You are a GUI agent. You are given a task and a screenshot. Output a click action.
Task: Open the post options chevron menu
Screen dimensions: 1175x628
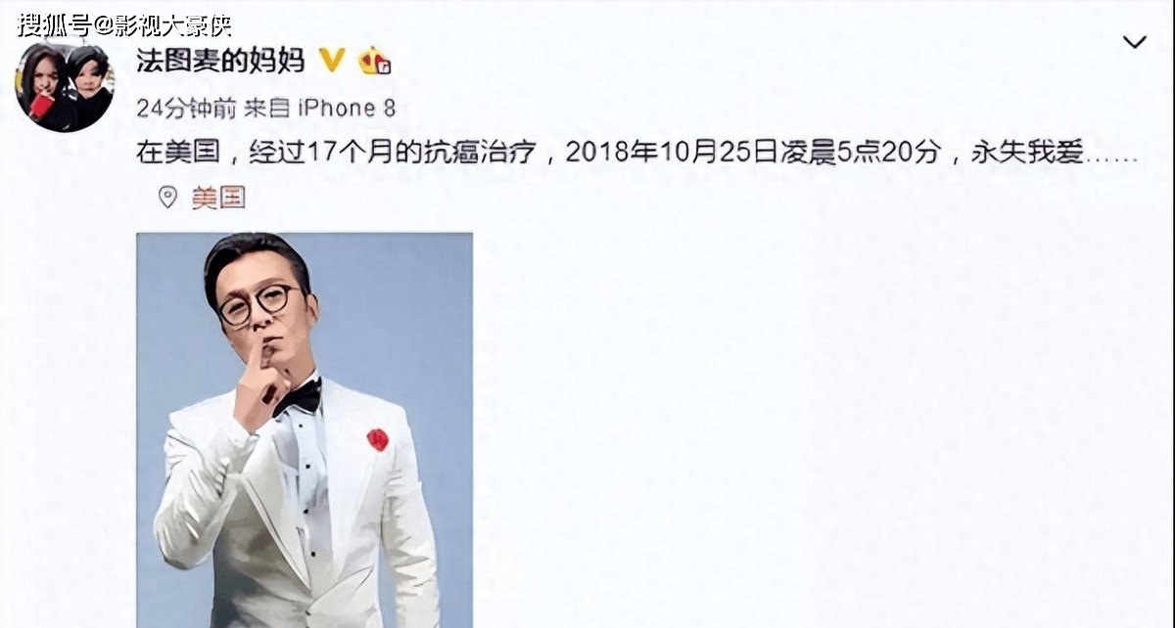(x=1134, y=42)
